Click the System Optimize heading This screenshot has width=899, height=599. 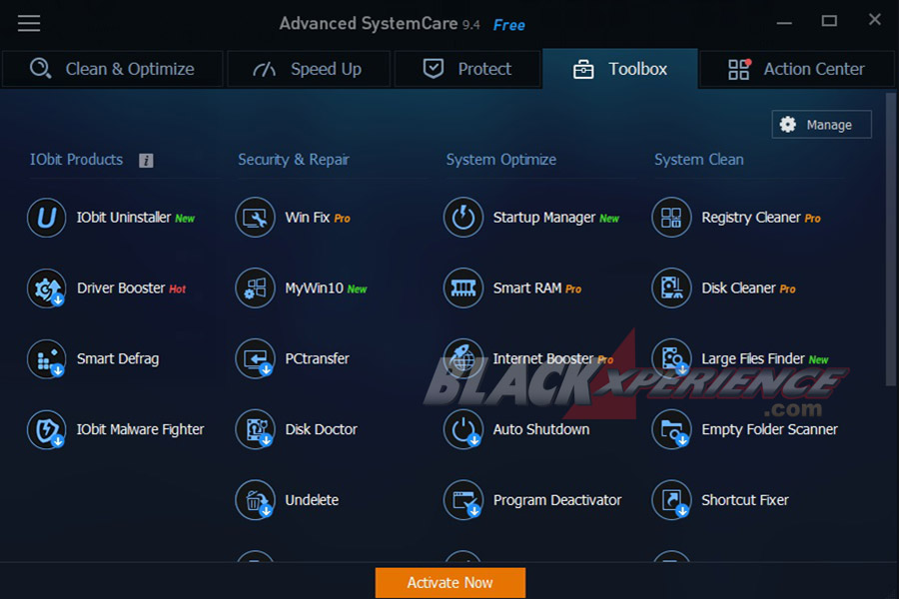point(501,160)
